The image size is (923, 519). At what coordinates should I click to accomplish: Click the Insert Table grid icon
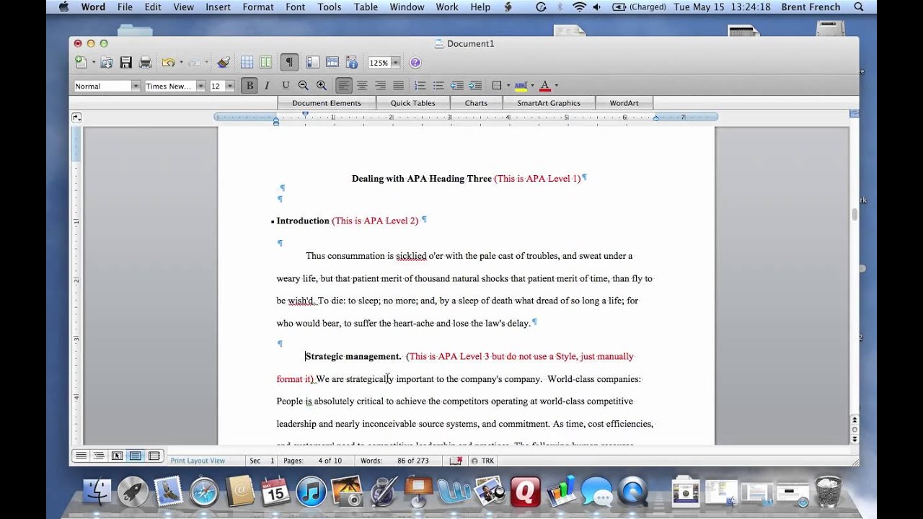tap(247, 63)
